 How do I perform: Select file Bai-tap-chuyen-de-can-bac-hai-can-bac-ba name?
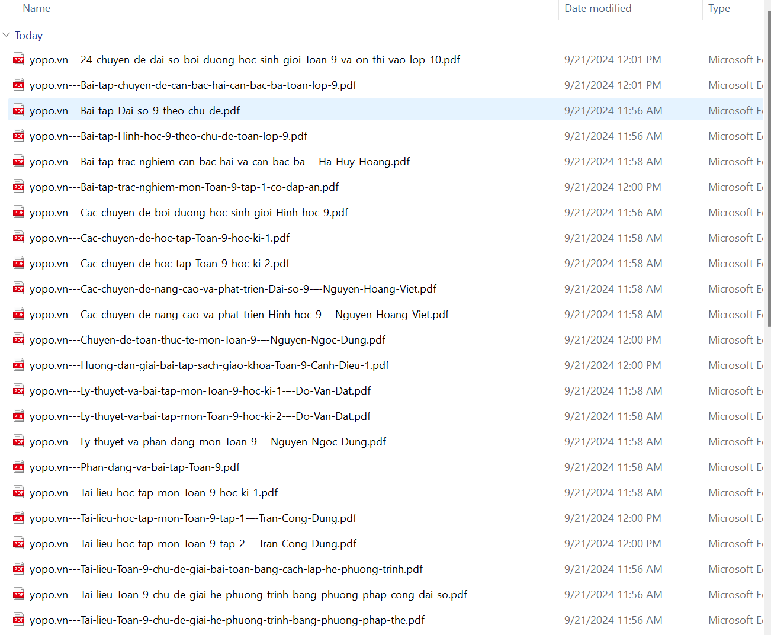[193, 85]
